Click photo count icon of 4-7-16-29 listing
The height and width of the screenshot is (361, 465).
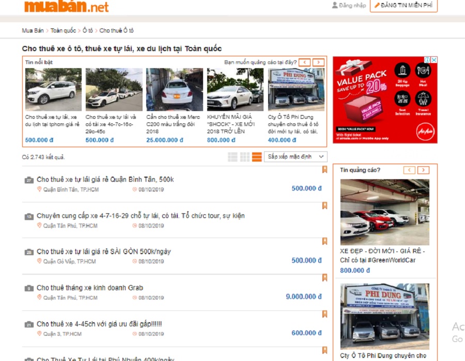click(29, 216)
